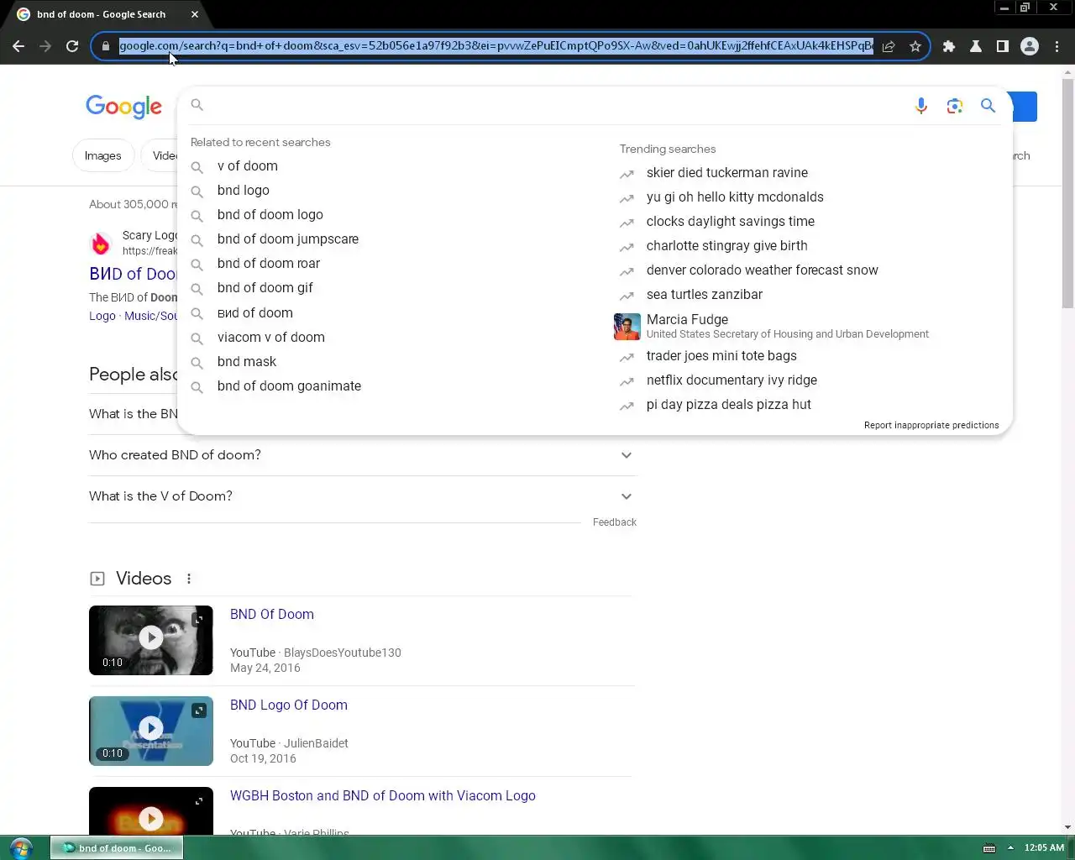Search by image with Lens
The width and height of the screenshot is (1075, 860).
click(954, 106)
